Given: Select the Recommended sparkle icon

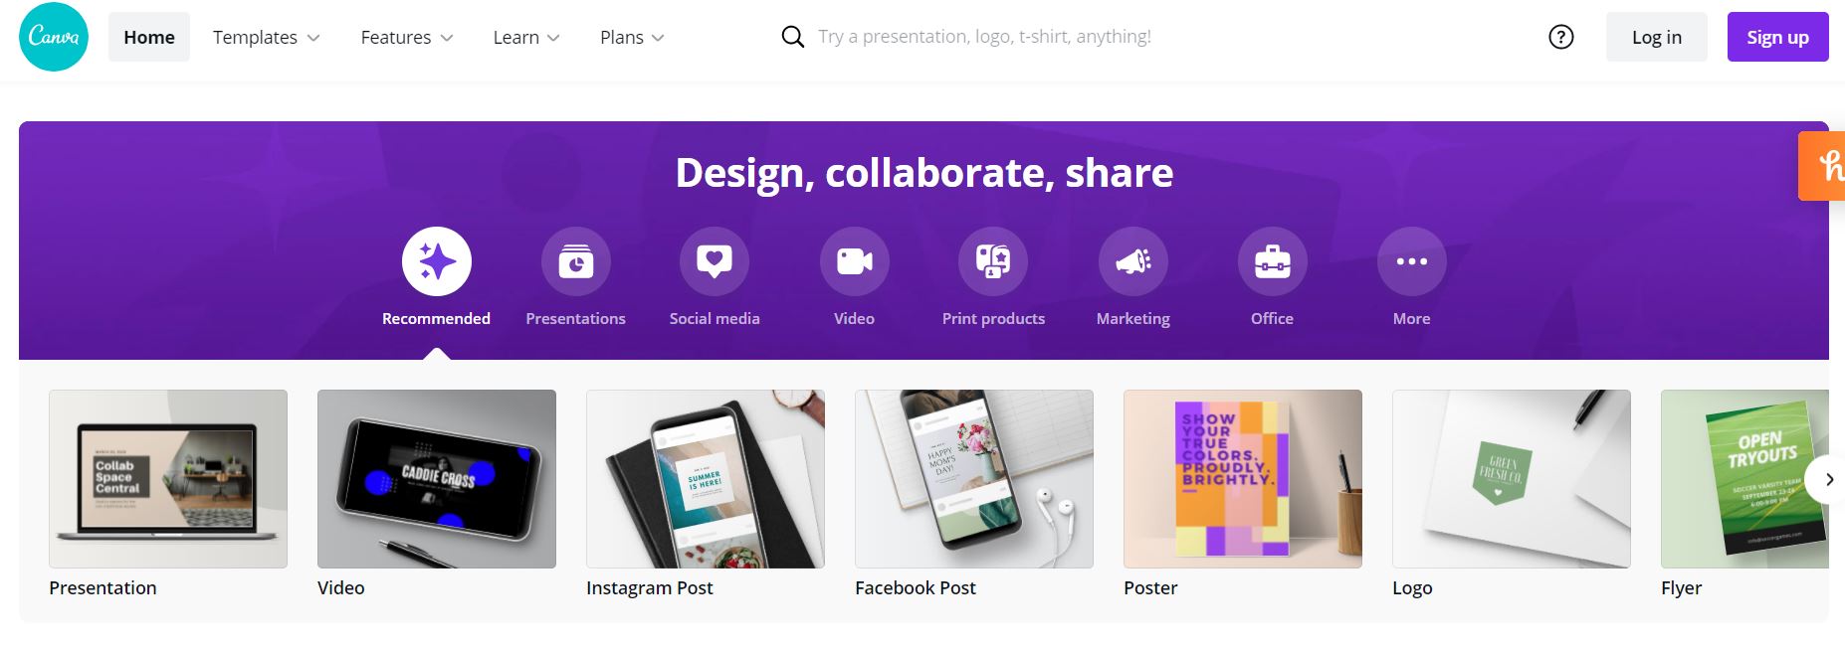Looking at the screenshot, I should pyautogui.click(x=436, y=261).
